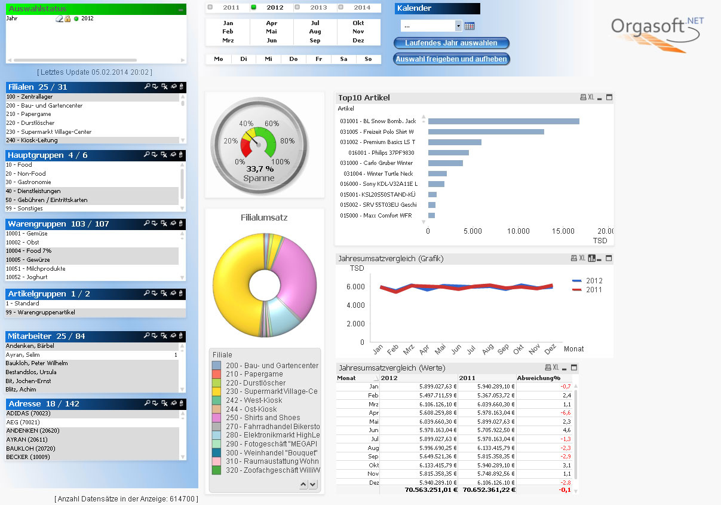The height and width of the screenshot is (505, 721).
Task: Click the padlock icon in Auswahlstatus
Action: click(68, 19)
